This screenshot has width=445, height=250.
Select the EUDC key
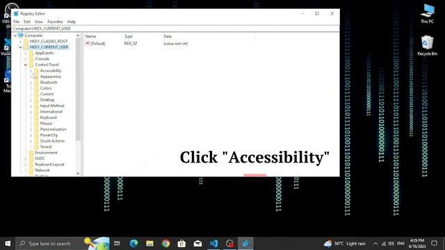pos(40,158)
